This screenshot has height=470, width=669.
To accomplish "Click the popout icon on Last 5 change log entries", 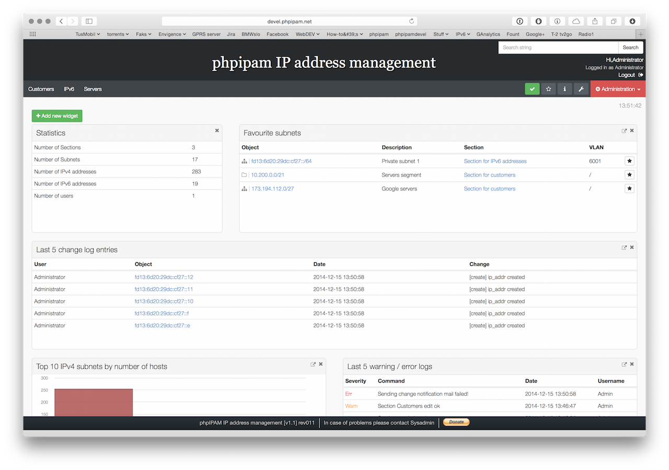I will (x=624, y=248).
